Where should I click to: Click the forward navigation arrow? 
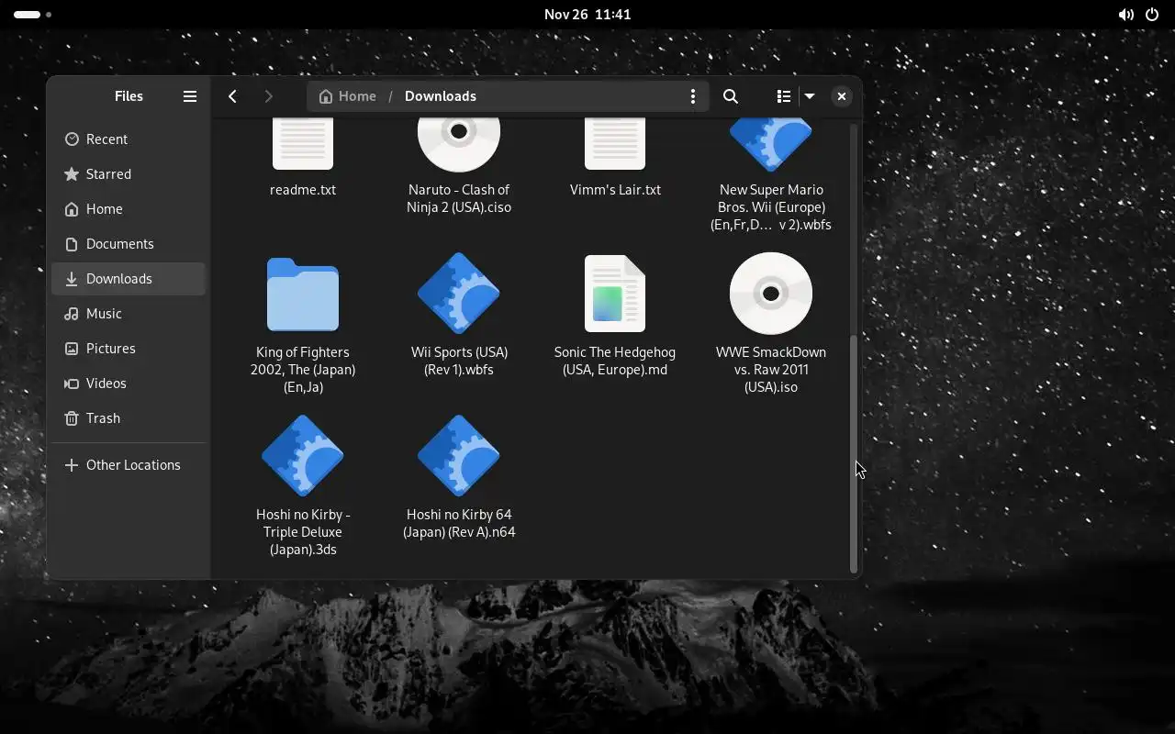pyautogui.click(x=268, y=96)
